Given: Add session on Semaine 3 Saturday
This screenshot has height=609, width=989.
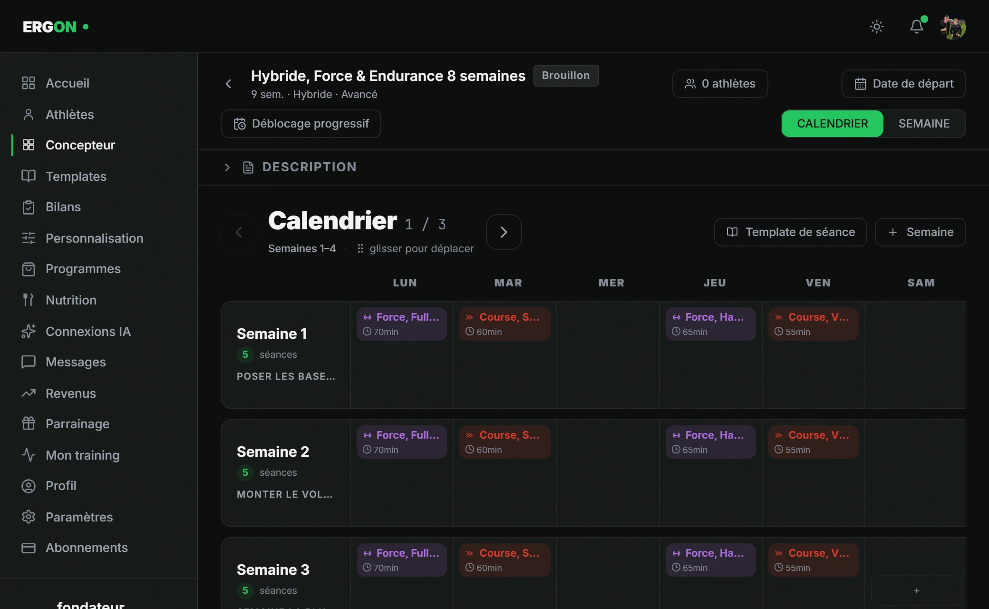Looking at the screenshot, I should 916,590.
